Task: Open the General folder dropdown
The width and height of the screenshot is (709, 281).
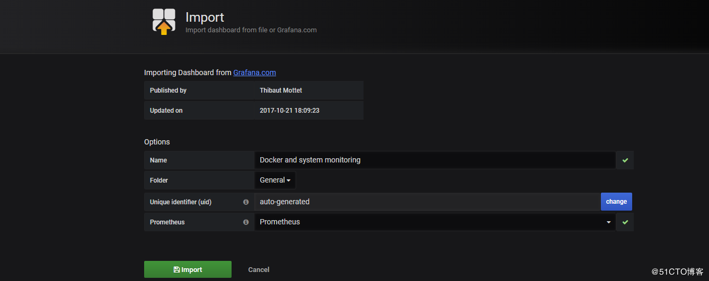Action: click(275, 180)
